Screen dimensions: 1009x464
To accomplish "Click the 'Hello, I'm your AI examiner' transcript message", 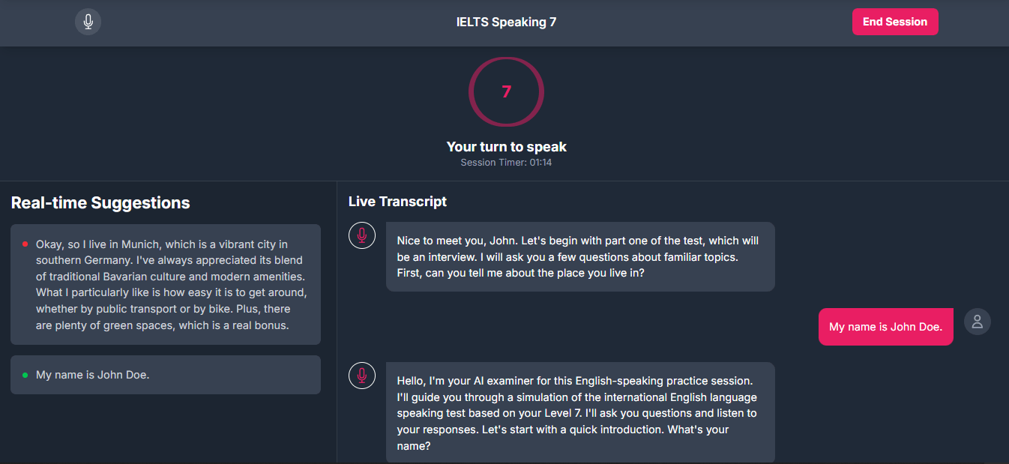I will point(580,412).
